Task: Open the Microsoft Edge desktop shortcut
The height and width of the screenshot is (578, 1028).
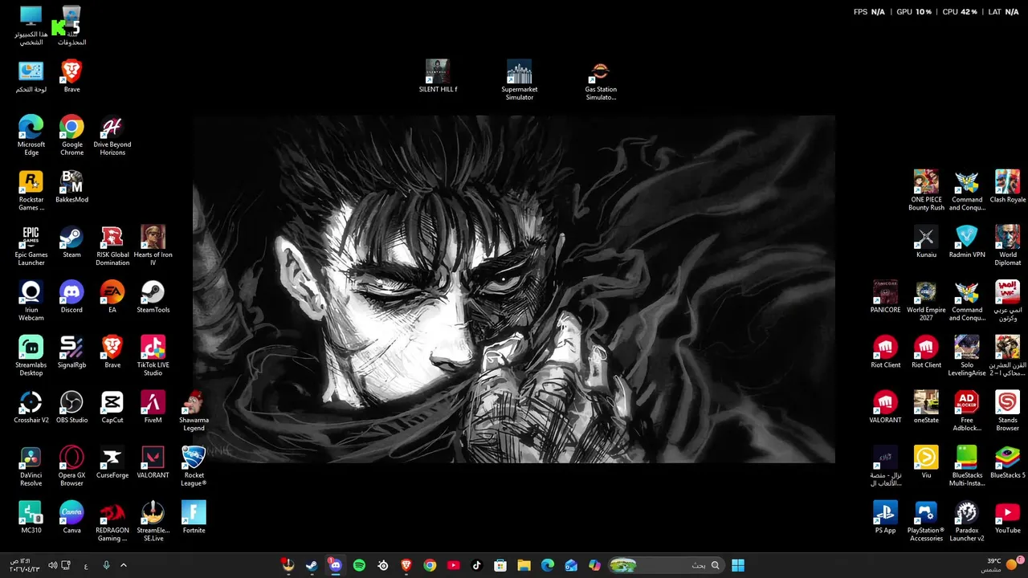Action: pos(31,136)
